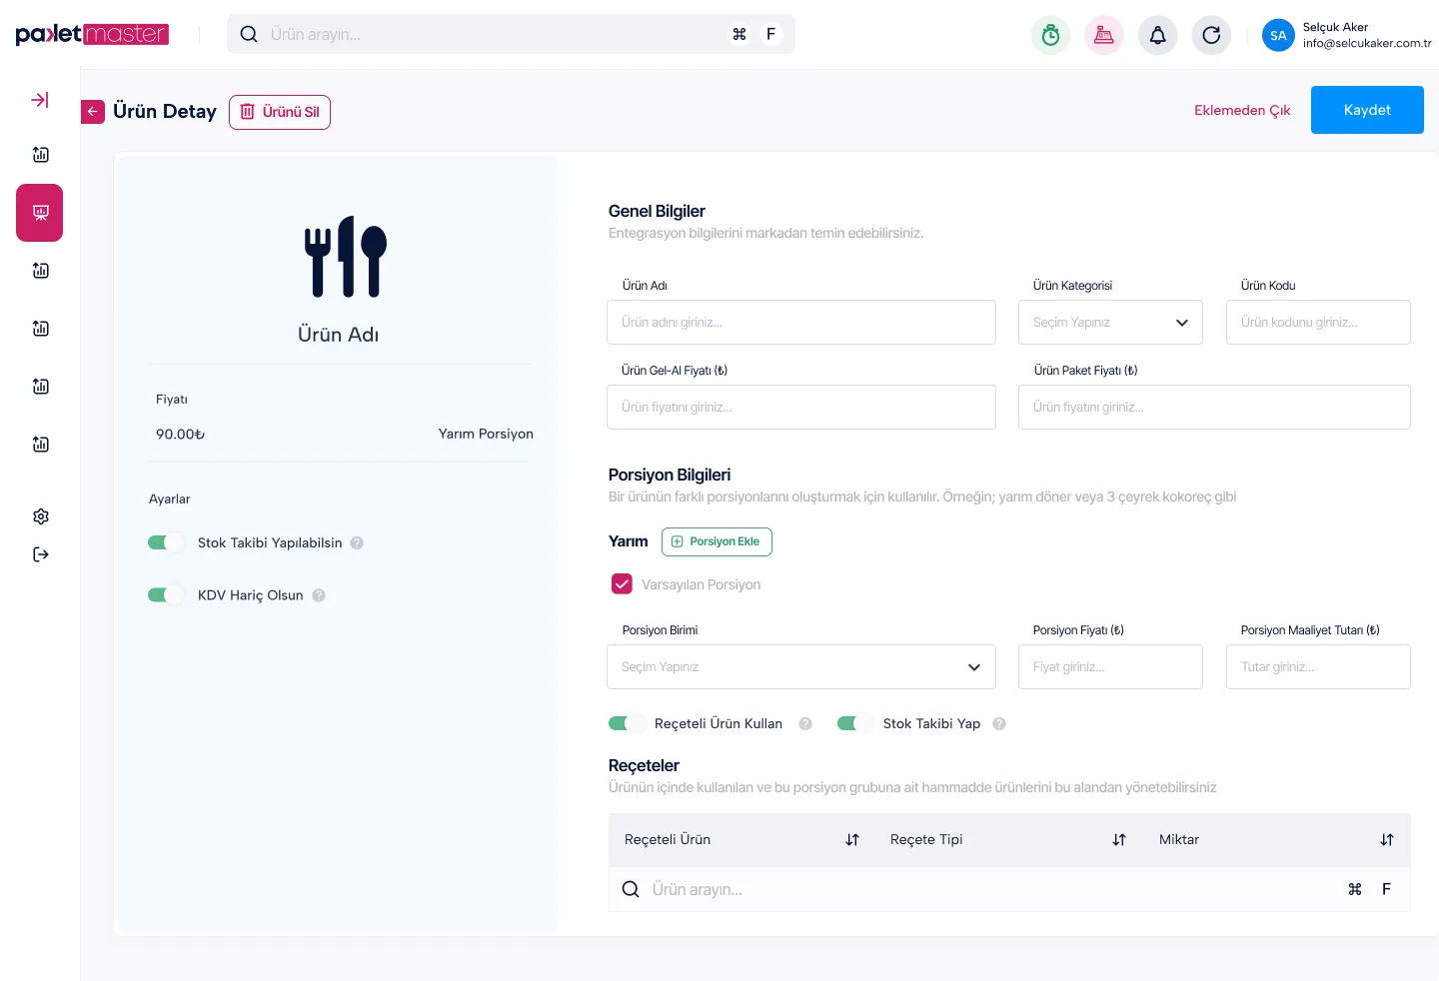Toggle Stok Takibi Yap switch
The width and height of the screenshot is (1439, 981).
[x=855, y=723]
